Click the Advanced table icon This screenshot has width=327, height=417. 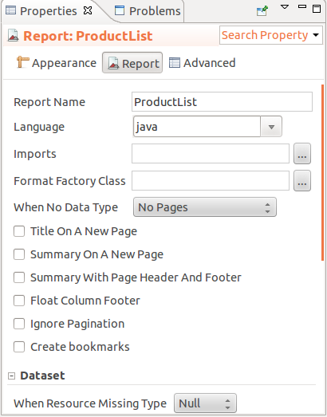click(175, 63)
